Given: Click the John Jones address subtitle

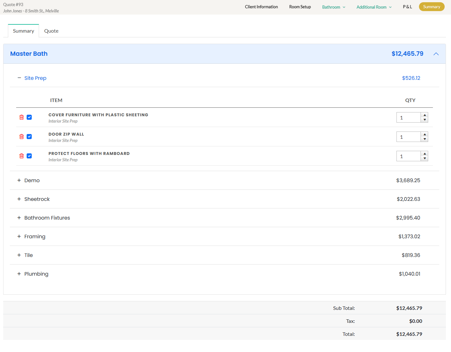Looking at the screenshot, I should [x=31, y=11].
